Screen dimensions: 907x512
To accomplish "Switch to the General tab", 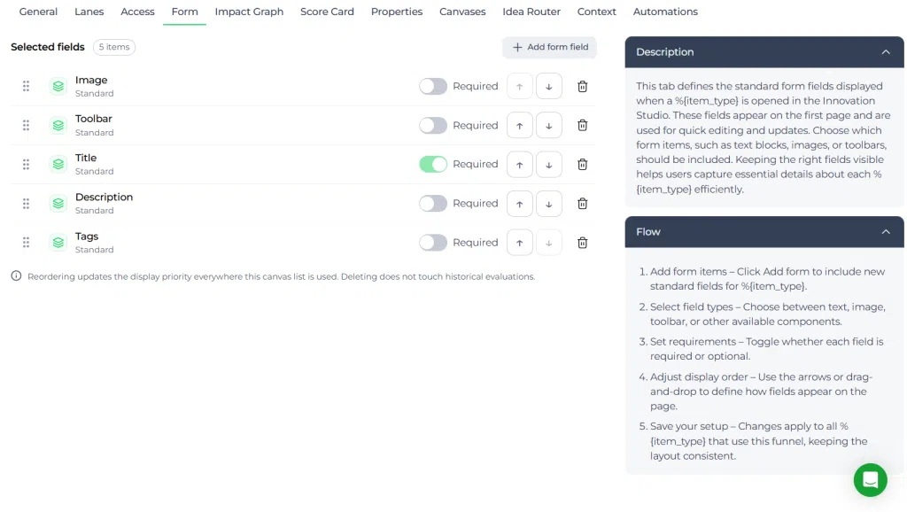I will tap(38, 12).
